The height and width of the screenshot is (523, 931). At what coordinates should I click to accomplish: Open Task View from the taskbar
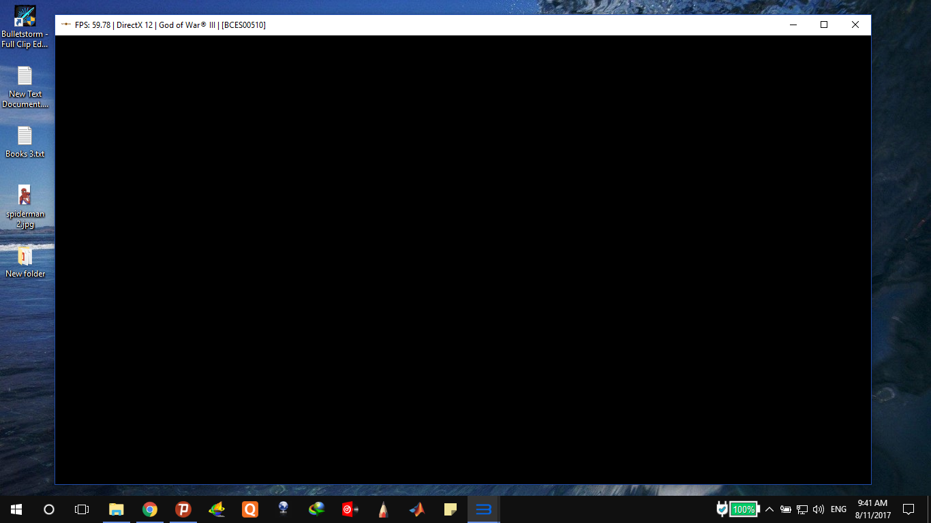click(x=82, y=509)
